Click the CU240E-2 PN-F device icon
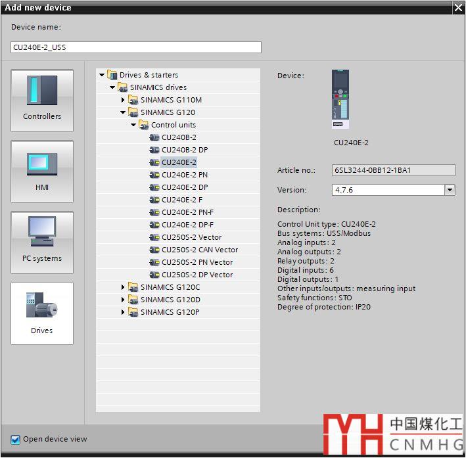 [x=154, y=212]
